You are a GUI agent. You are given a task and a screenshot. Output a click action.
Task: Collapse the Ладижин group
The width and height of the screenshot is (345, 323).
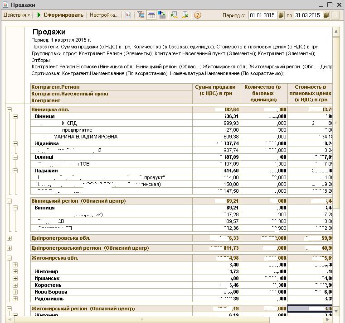tap(15, 171)
